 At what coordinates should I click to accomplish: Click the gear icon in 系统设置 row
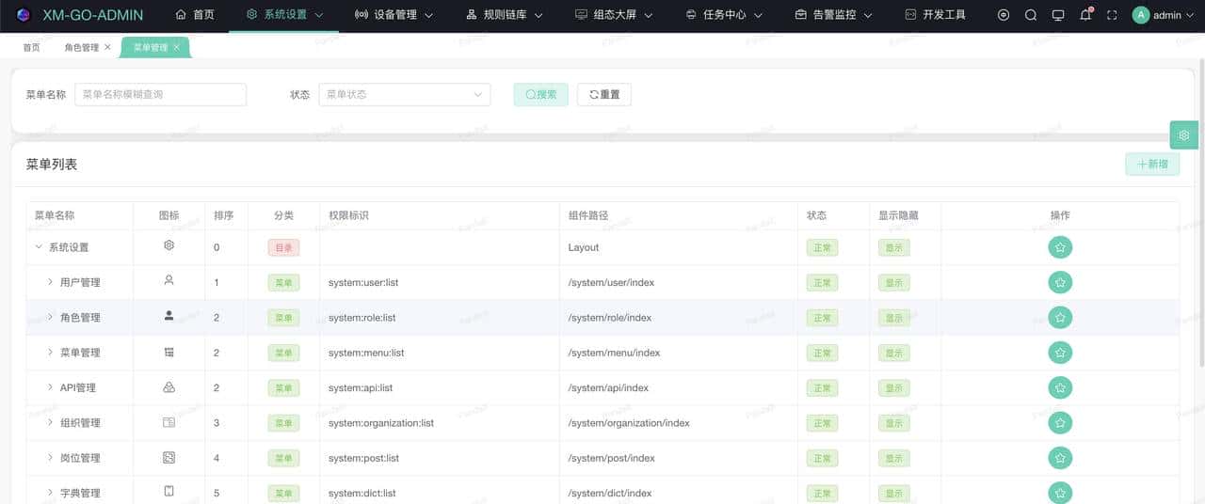[169, 245]
